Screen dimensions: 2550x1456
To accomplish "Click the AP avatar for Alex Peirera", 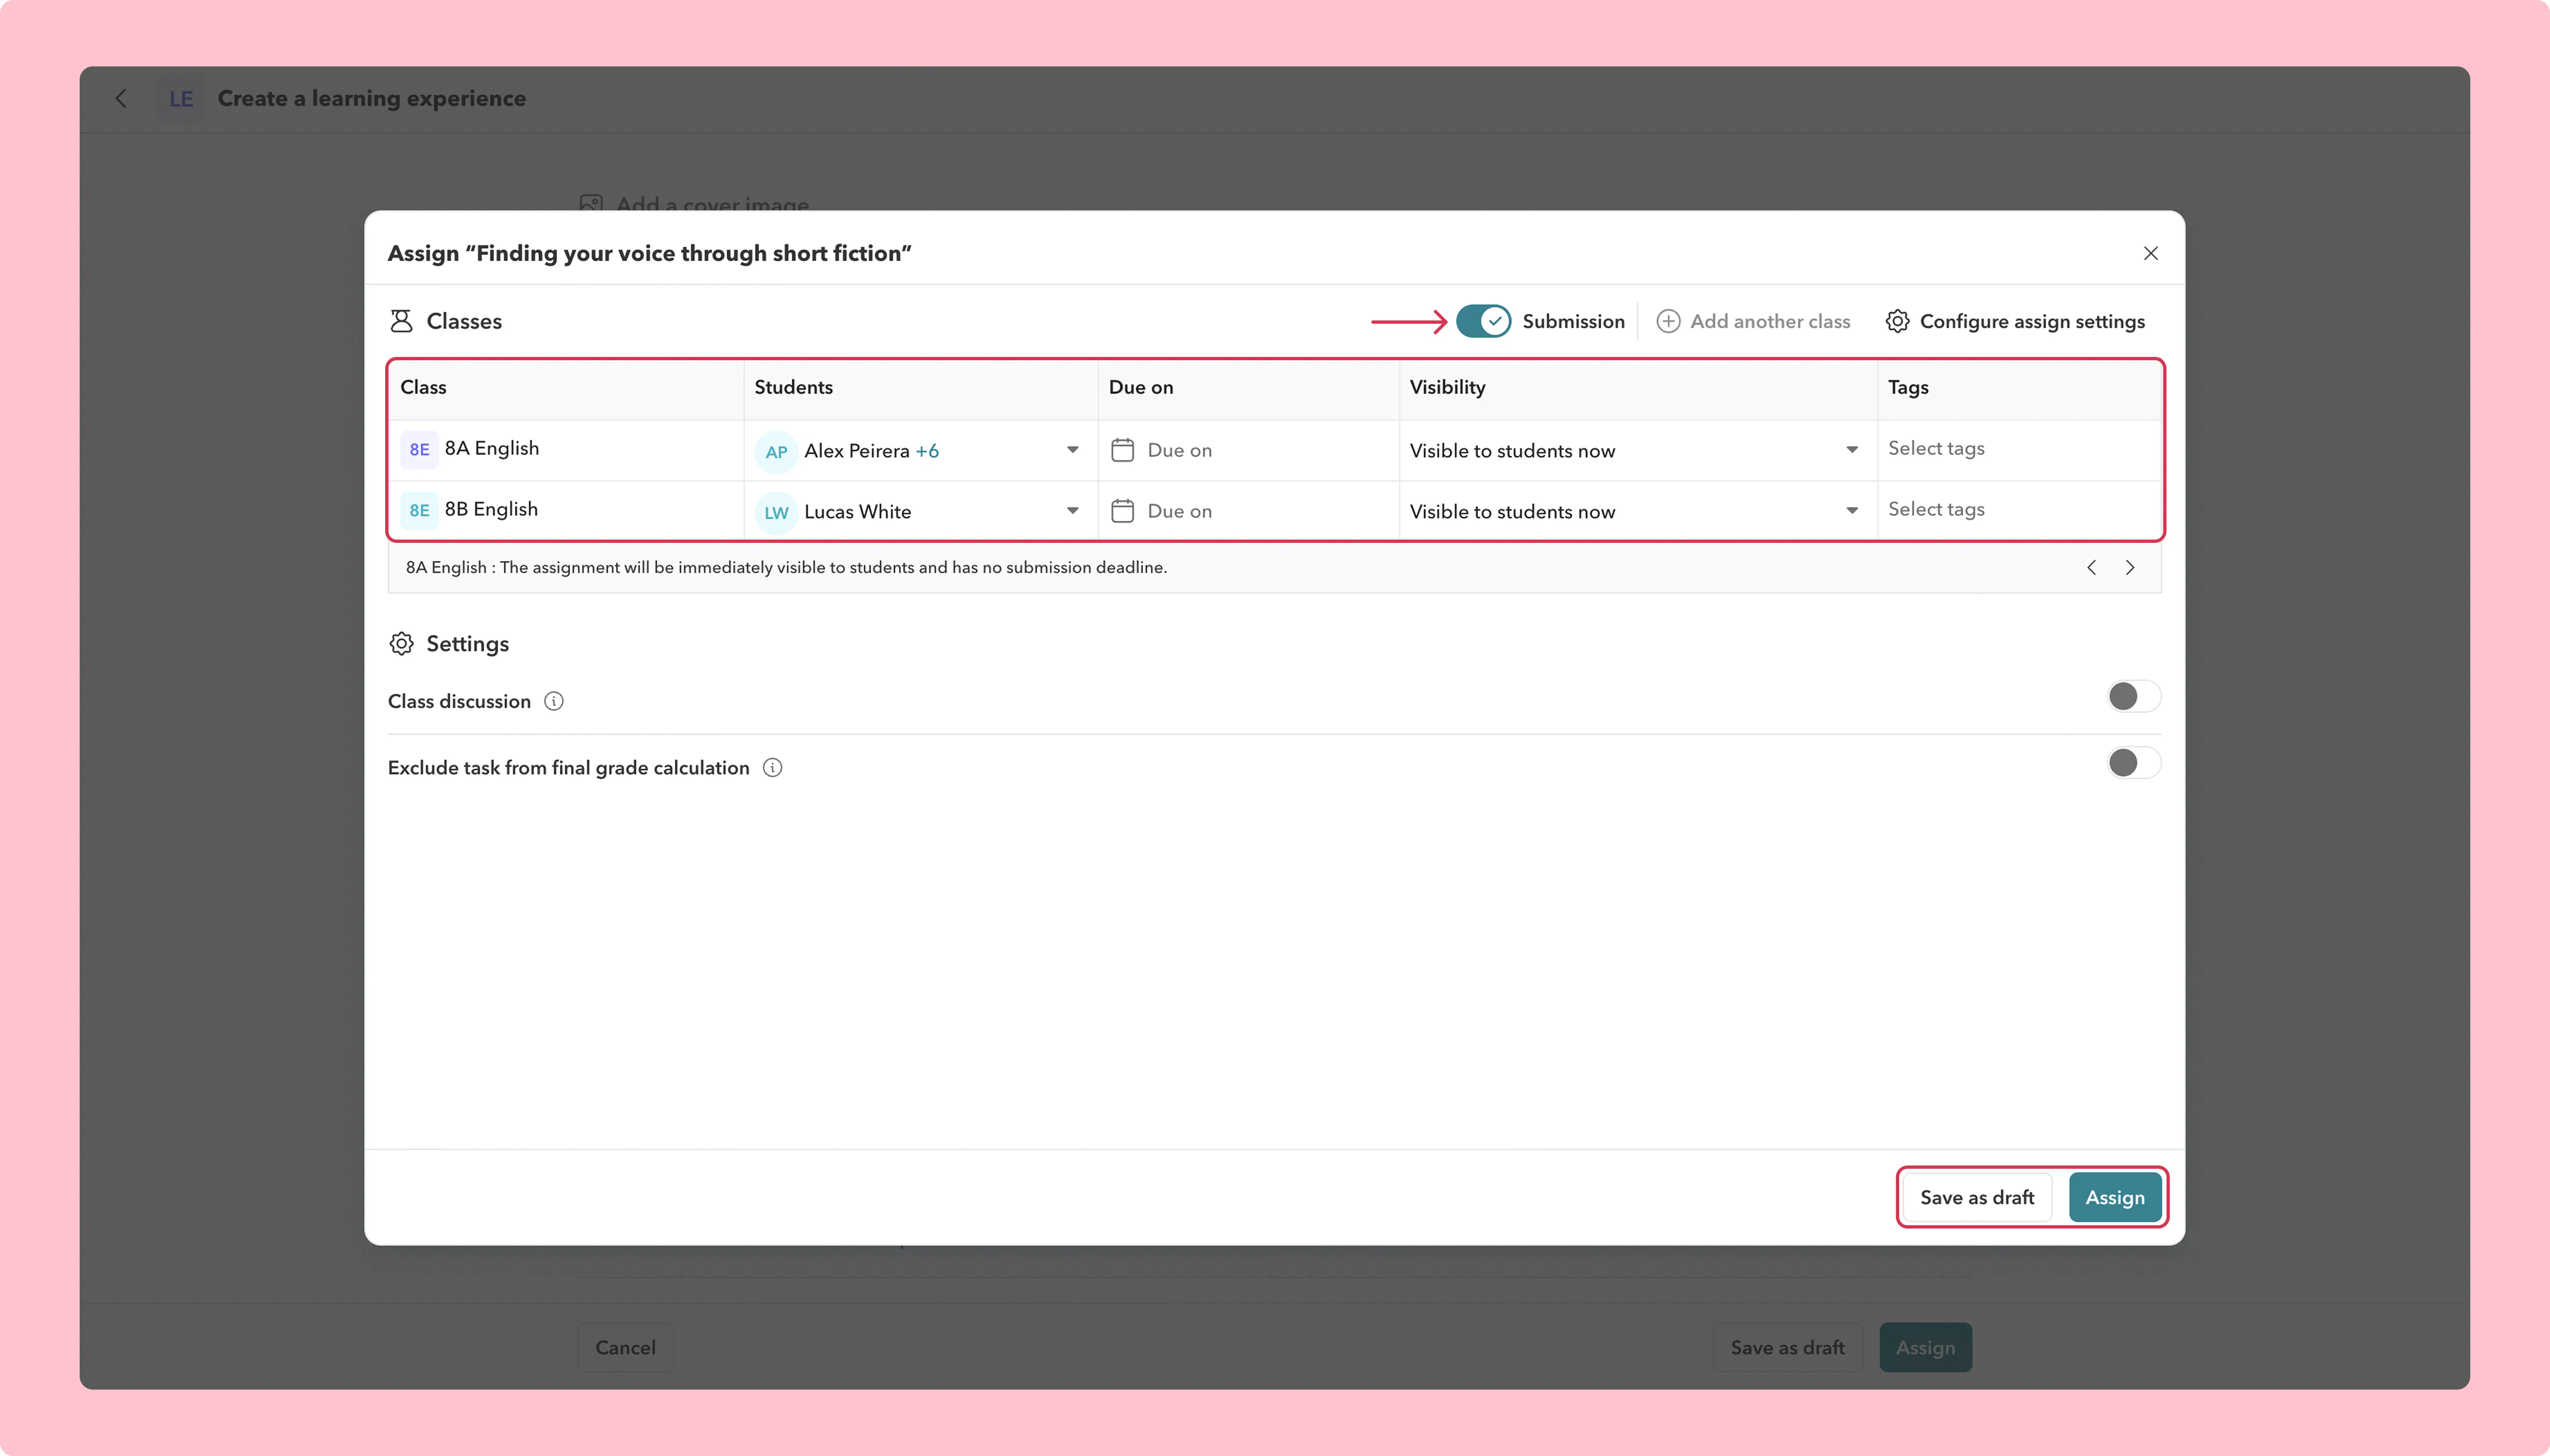I will [776, 451].
